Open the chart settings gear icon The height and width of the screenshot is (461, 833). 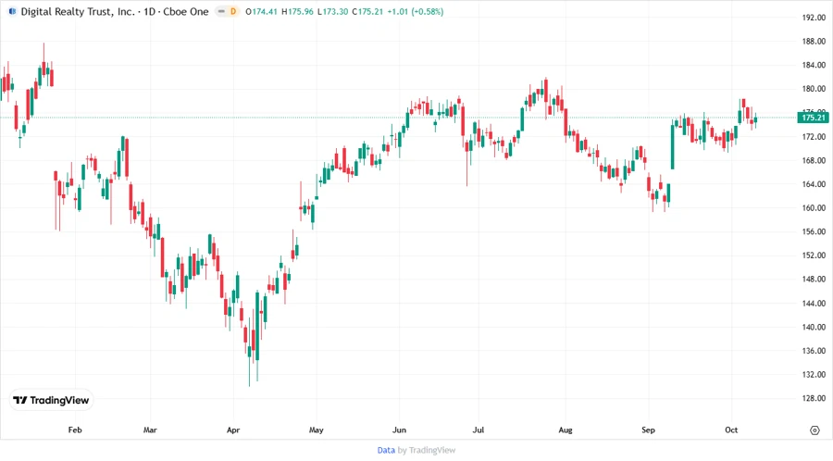click(x=814, y=430)
